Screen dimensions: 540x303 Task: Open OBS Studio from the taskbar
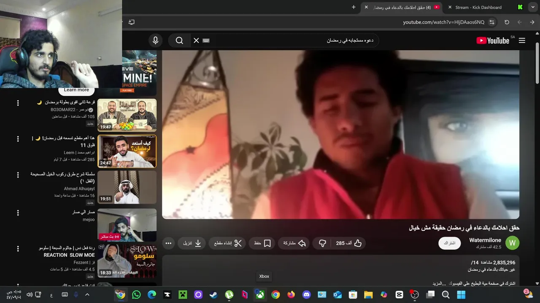415,295
